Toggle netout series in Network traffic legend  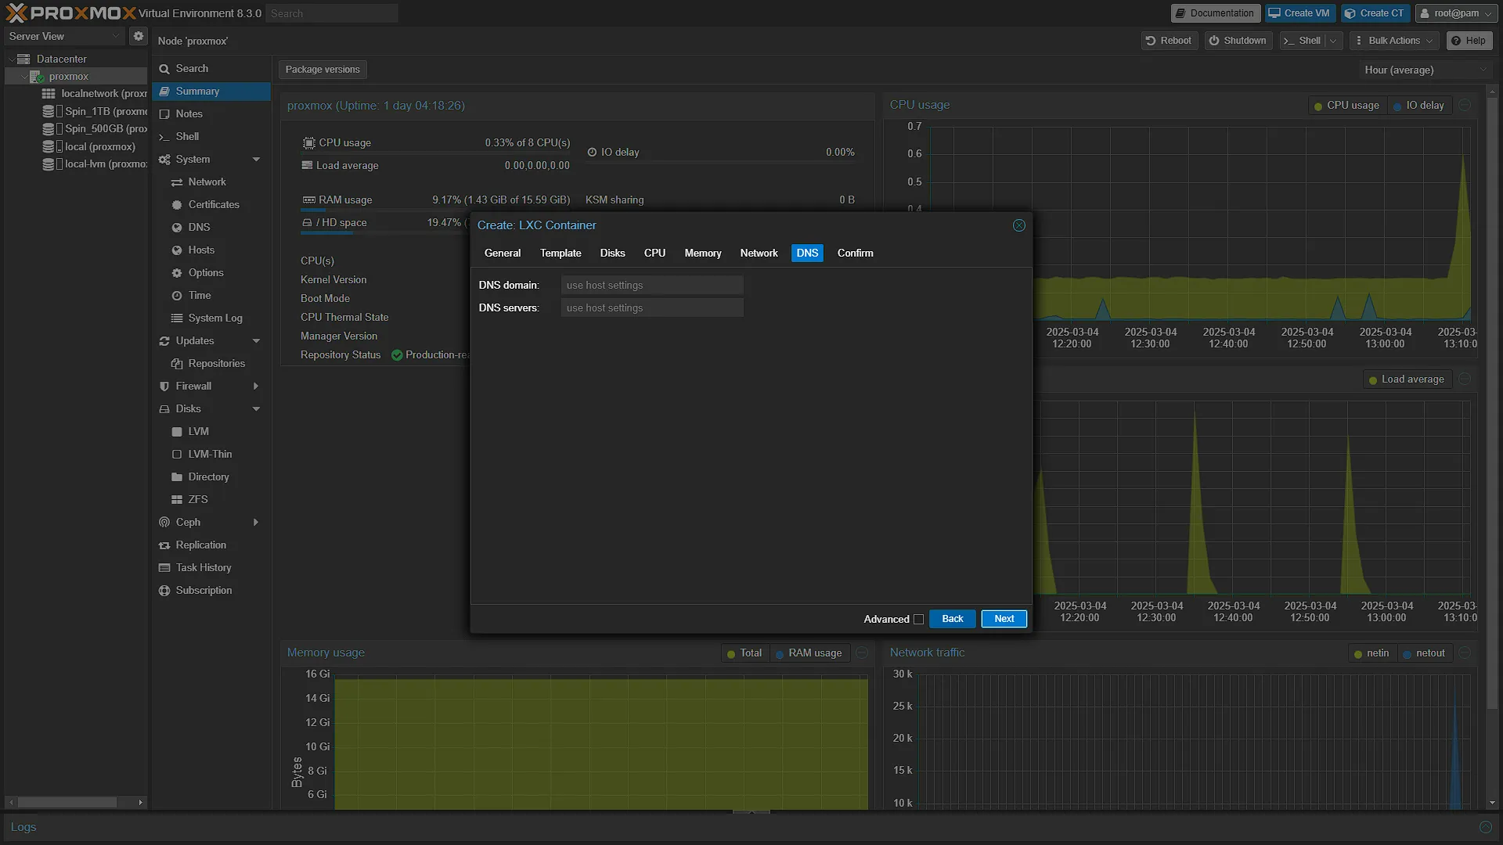click(x=1424, y=653)
